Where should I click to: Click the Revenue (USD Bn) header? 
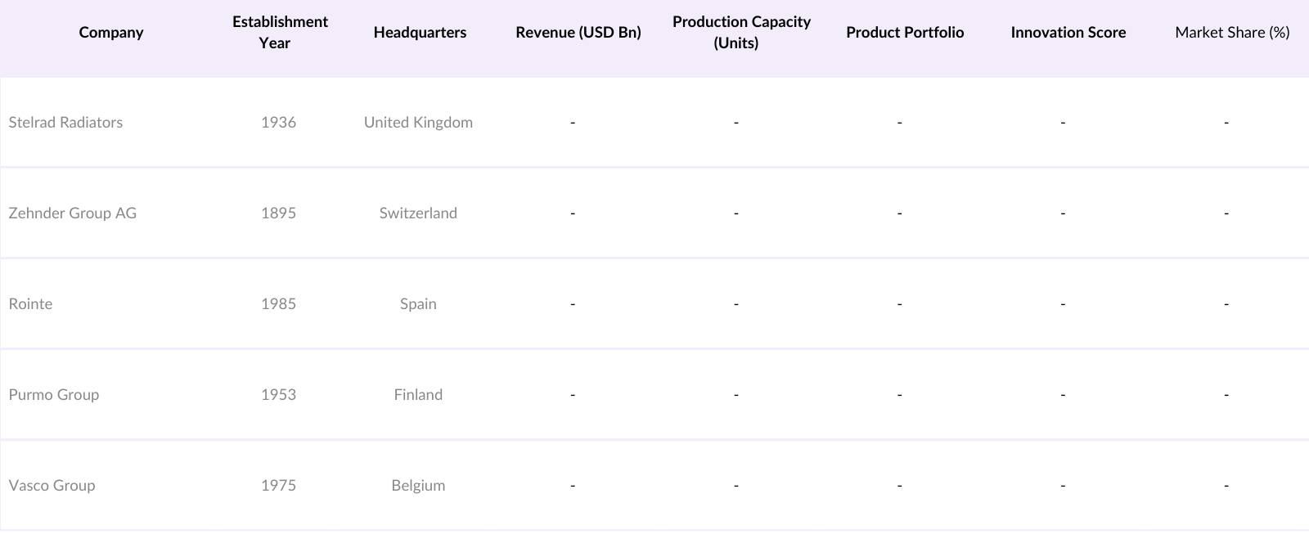coord(578,33)
